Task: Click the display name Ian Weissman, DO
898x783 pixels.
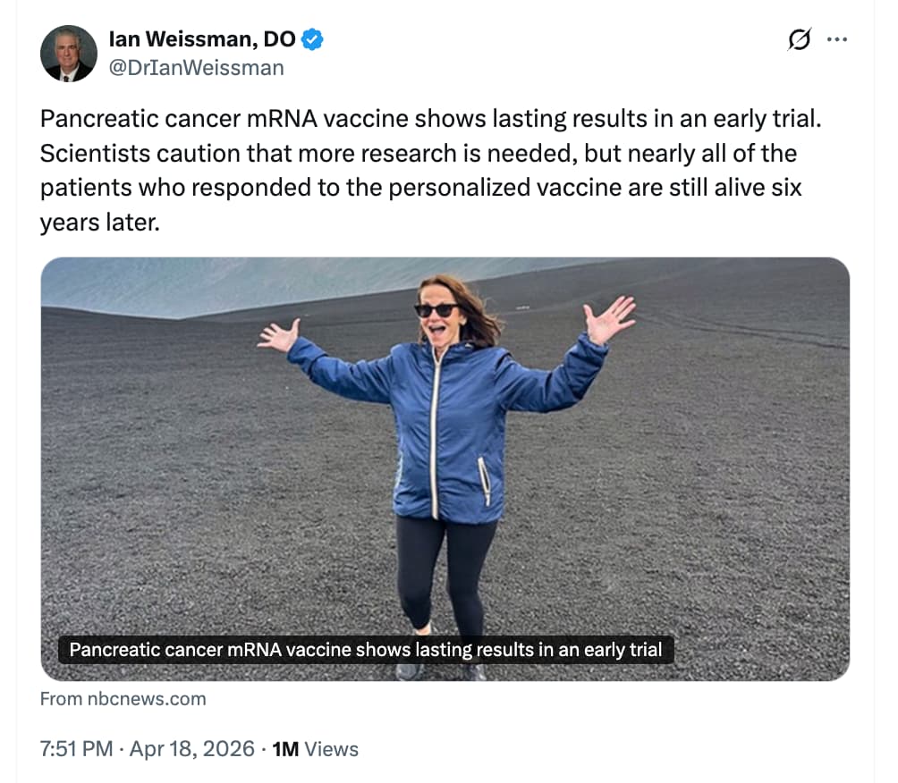Action: 201,39
